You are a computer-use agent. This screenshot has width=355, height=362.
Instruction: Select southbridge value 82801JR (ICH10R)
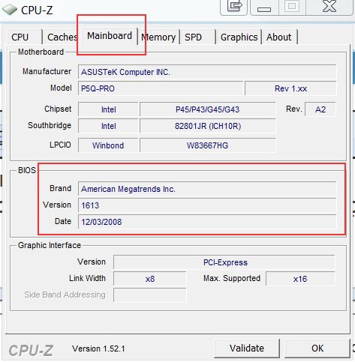coord(207,126)
